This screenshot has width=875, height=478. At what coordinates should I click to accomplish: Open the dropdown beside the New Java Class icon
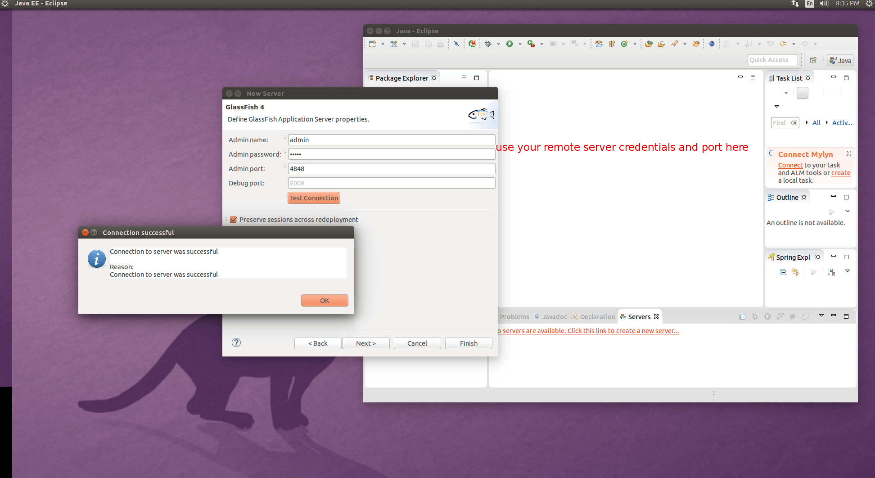(x=635, y=44)
